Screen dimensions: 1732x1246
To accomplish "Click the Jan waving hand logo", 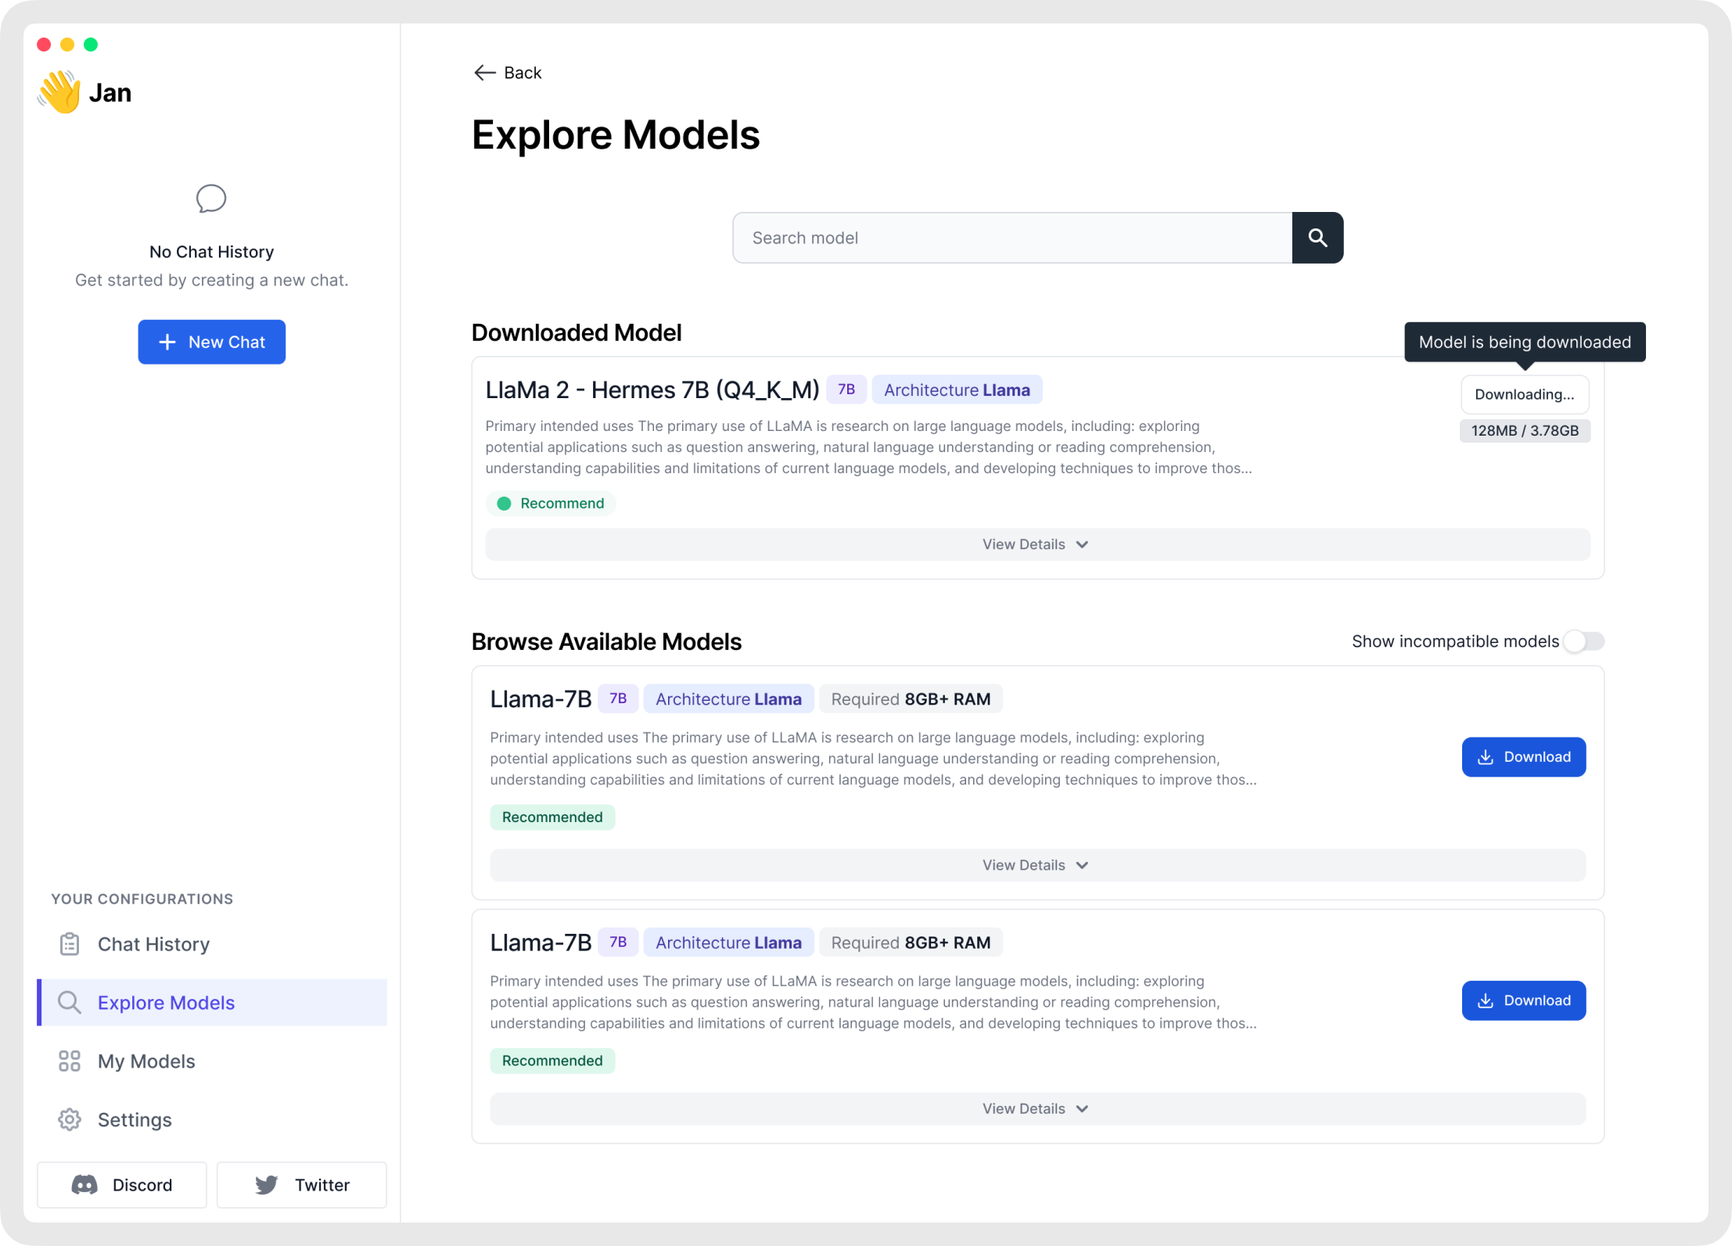I will point(59,92).
